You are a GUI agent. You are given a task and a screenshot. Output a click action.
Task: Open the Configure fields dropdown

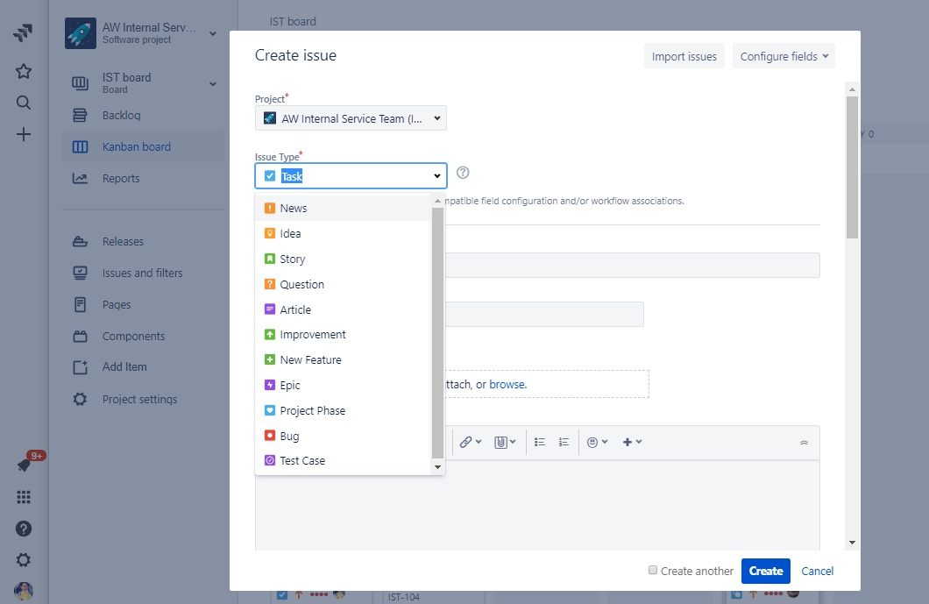coord(783,55)
